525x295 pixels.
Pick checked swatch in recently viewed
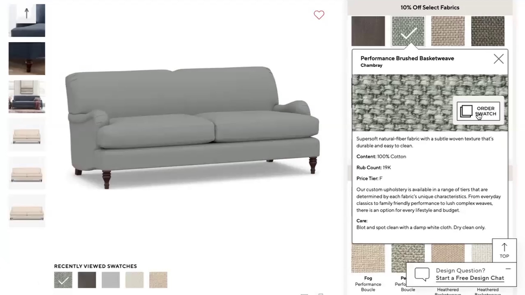coord(63,280)
